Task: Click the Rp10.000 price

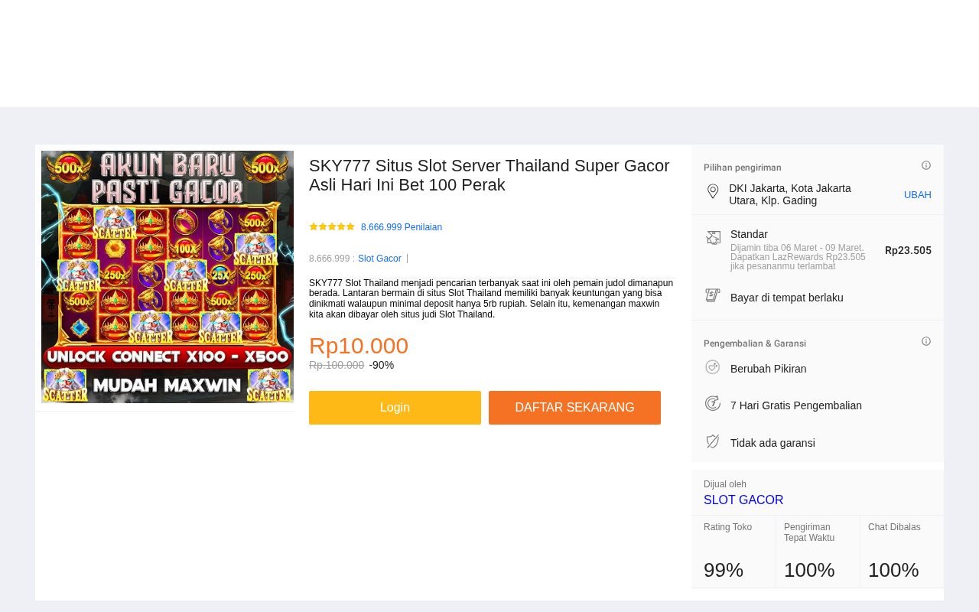Action: click(x=359, y=346)
